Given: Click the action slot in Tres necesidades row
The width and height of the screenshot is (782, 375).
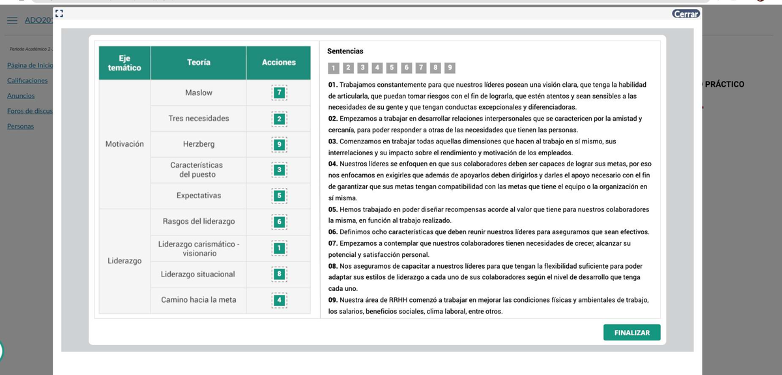Looking at the screenshot, I should coord(279,119).
